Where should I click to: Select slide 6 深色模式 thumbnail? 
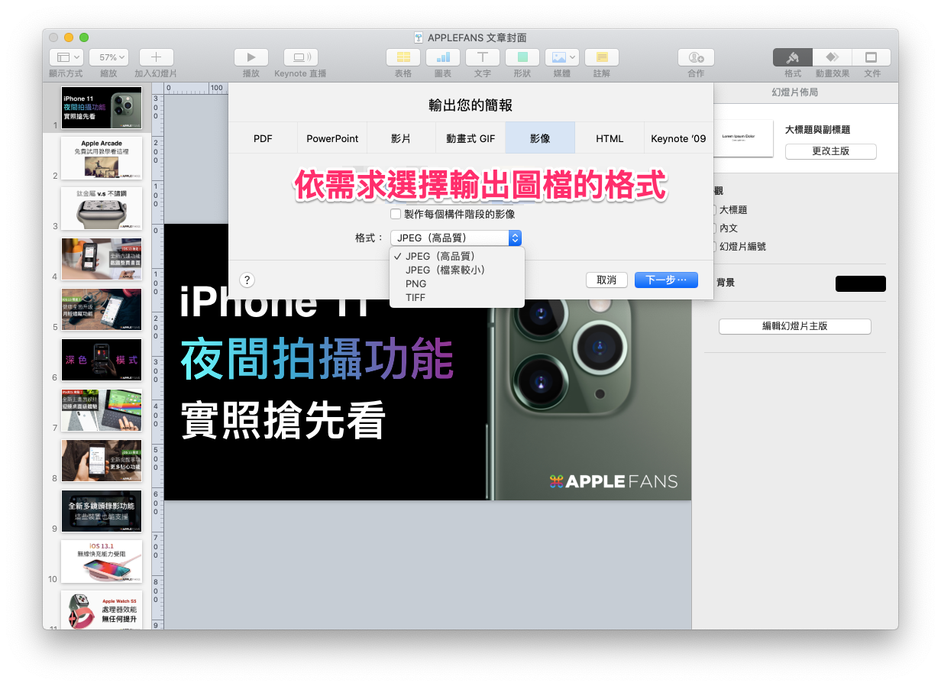102,360
